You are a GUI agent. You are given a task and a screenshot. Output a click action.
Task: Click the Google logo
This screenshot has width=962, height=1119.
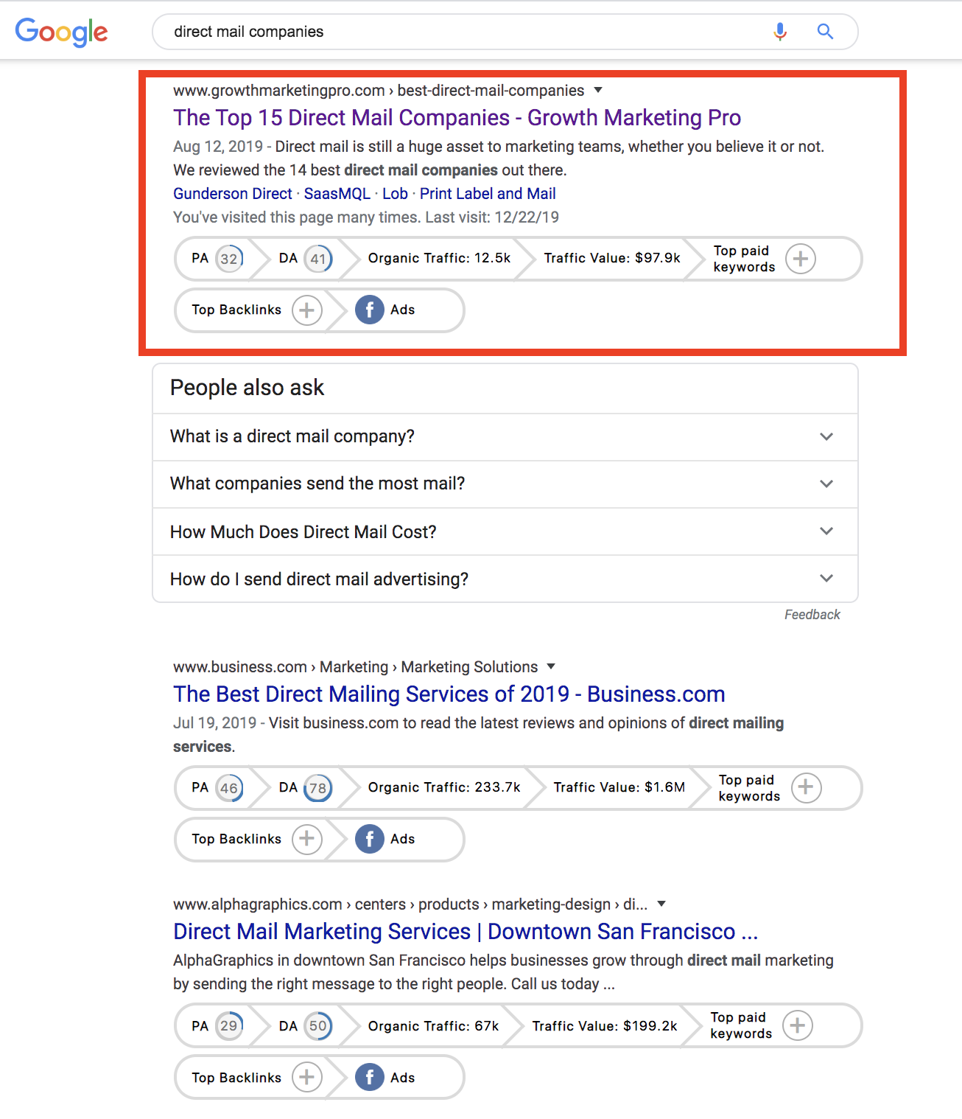(62, 32)
